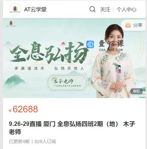The height and width of the screenshot is (149, 147).
Task: Click the 全息弘扬 banner title
Action: 49,53
